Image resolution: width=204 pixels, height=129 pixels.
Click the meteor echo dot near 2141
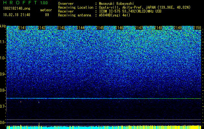[x=21, y=102]
